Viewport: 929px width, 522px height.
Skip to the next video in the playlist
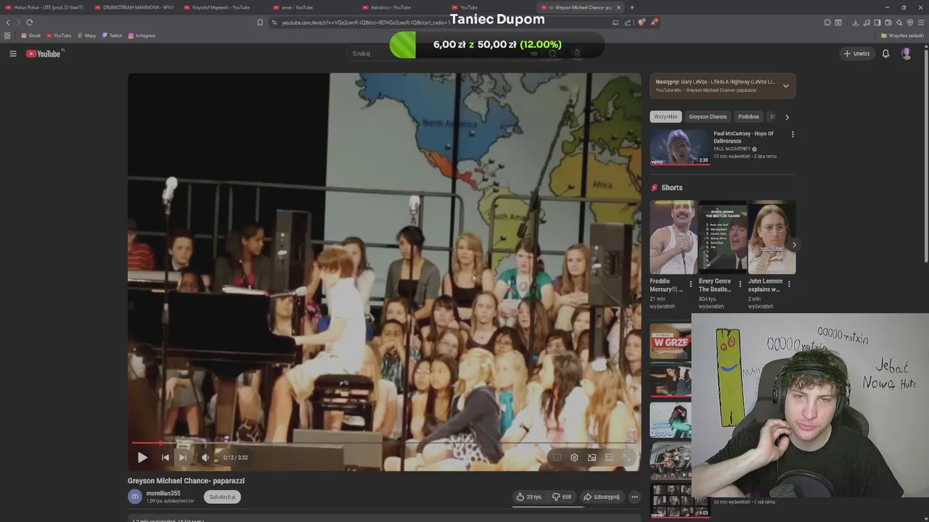pyautogui.click(x=183, y=457)
